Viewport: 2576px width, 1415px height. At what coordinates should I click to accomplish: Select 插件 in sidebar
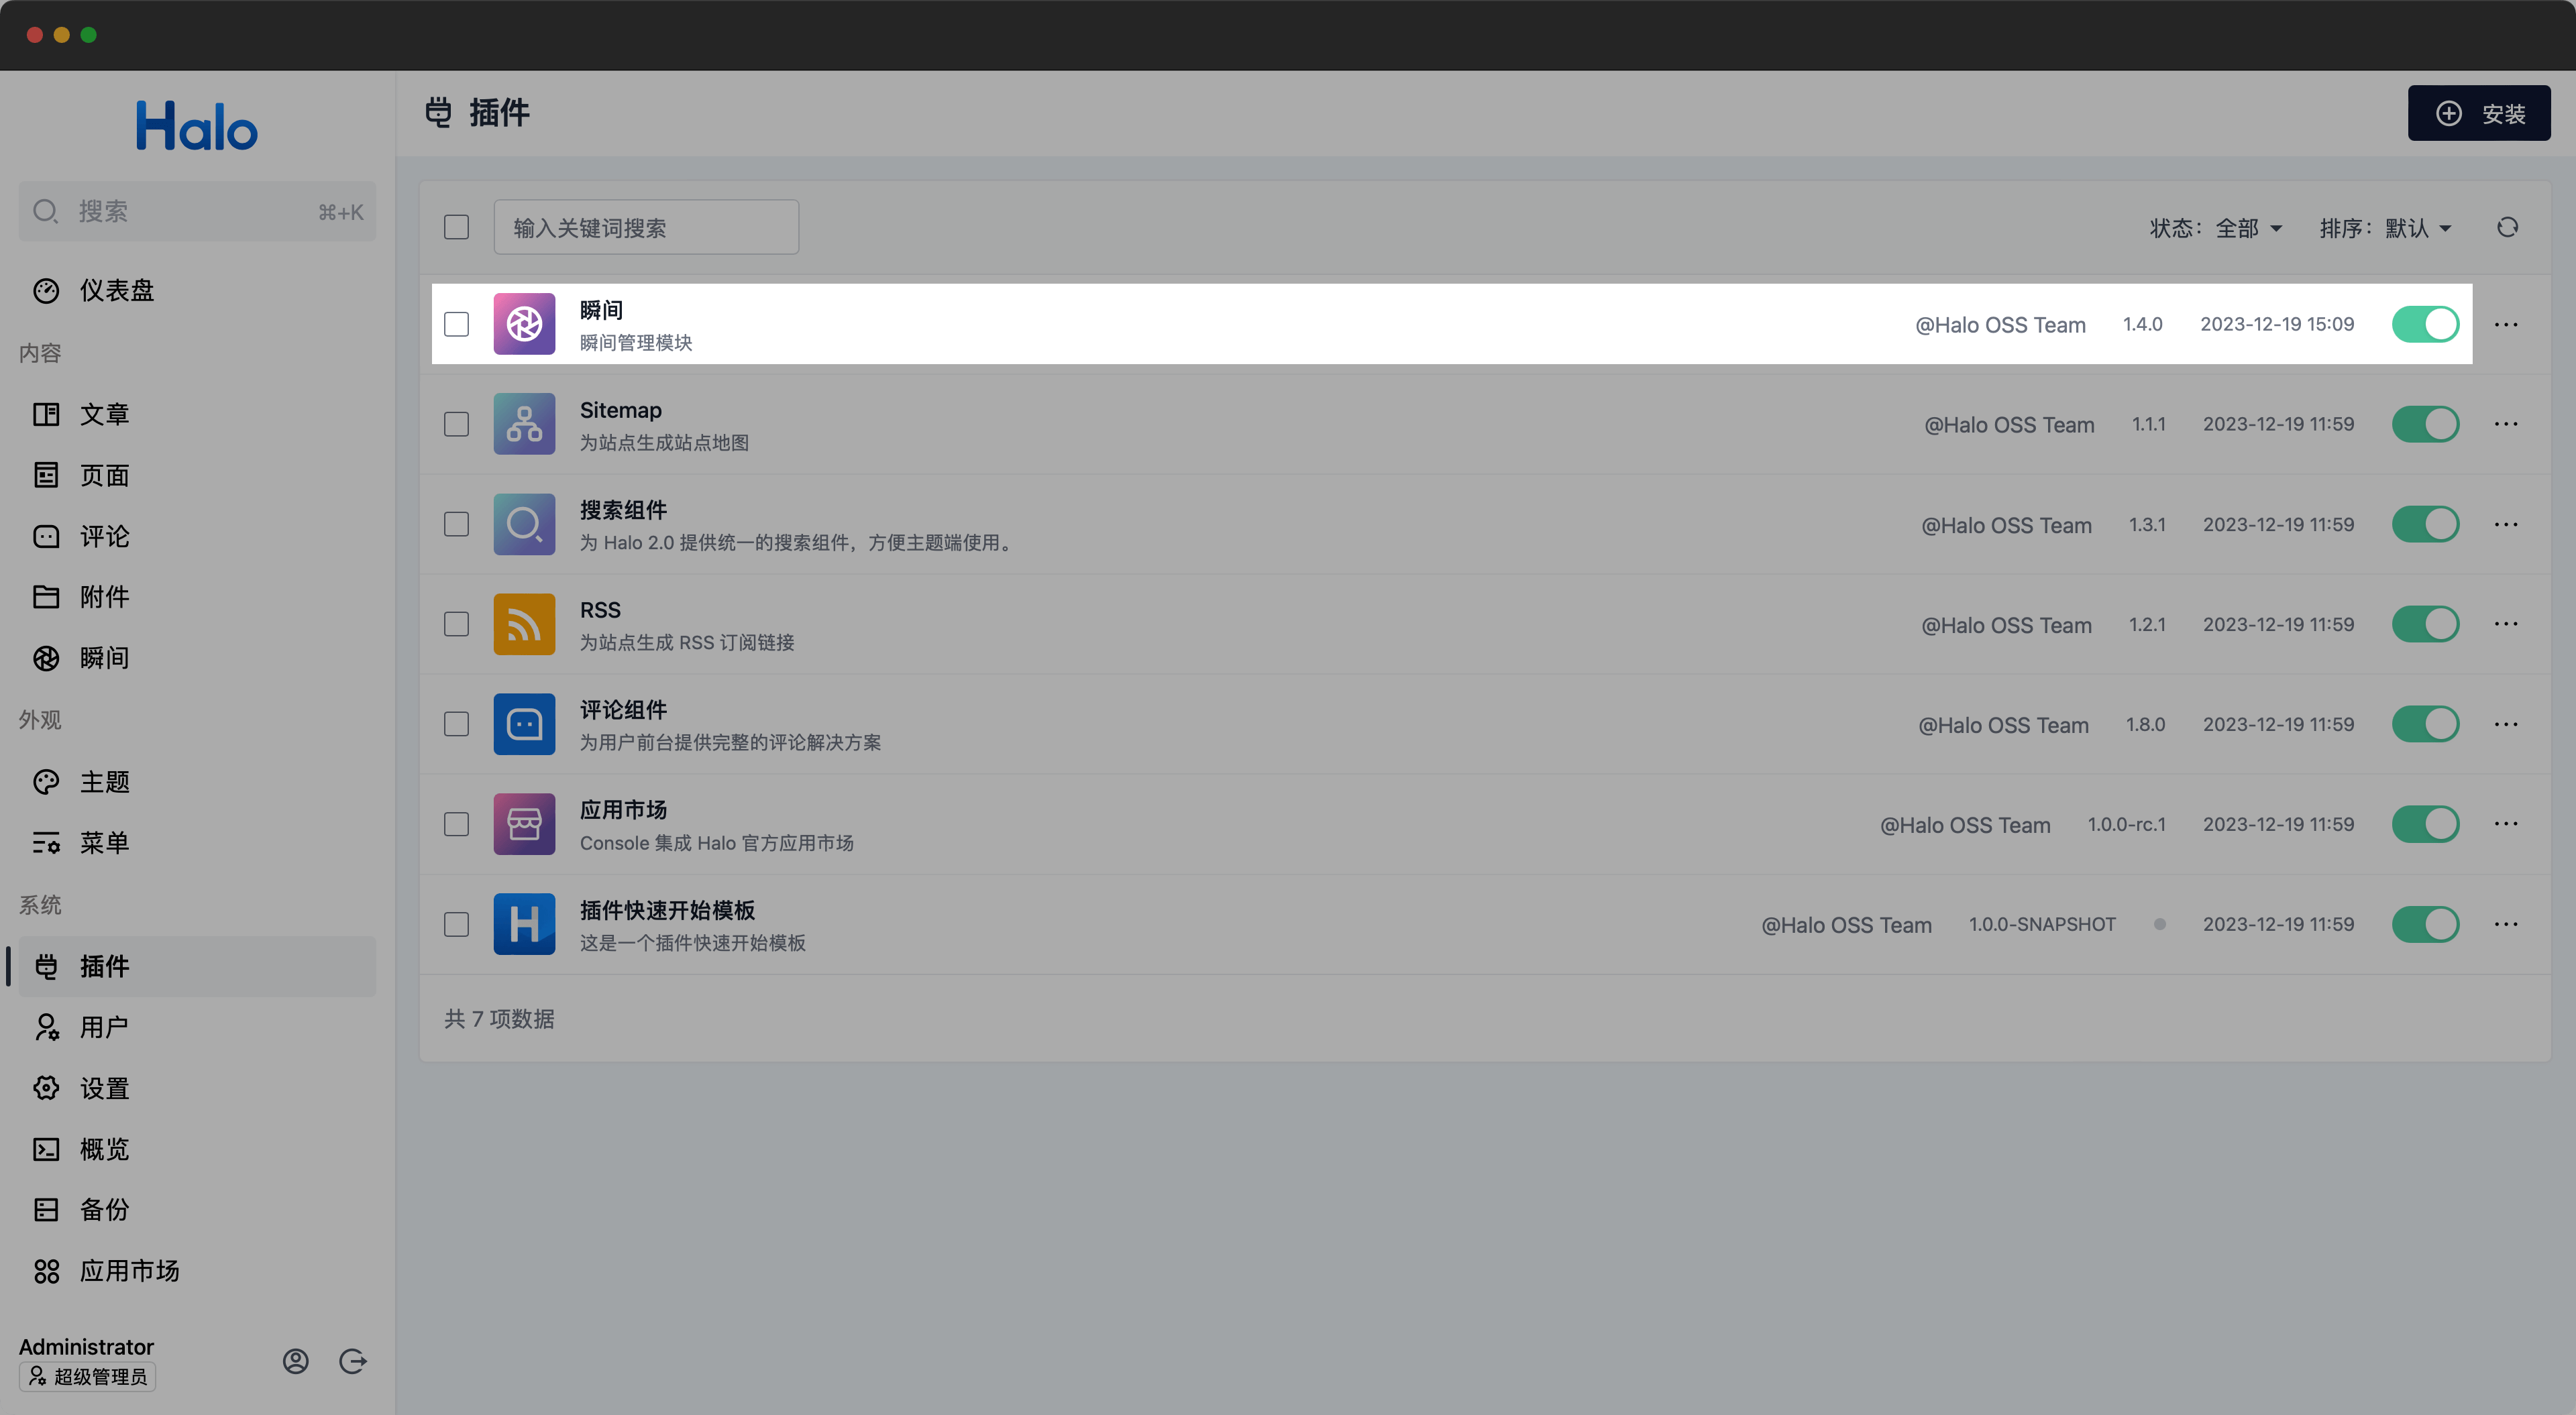tap(197, 966)
